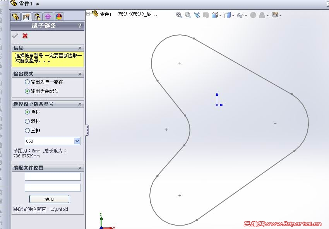Open the FeatureManager design tree tab
Viewport: 329px width, 229px height.
[15, 17]
